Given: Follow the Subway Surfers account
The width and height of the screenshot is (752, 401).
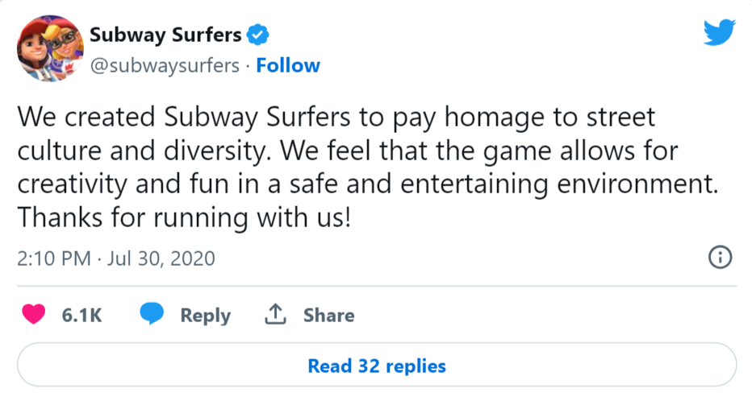Looking at the screenshot, I should [x=288, y=65].
